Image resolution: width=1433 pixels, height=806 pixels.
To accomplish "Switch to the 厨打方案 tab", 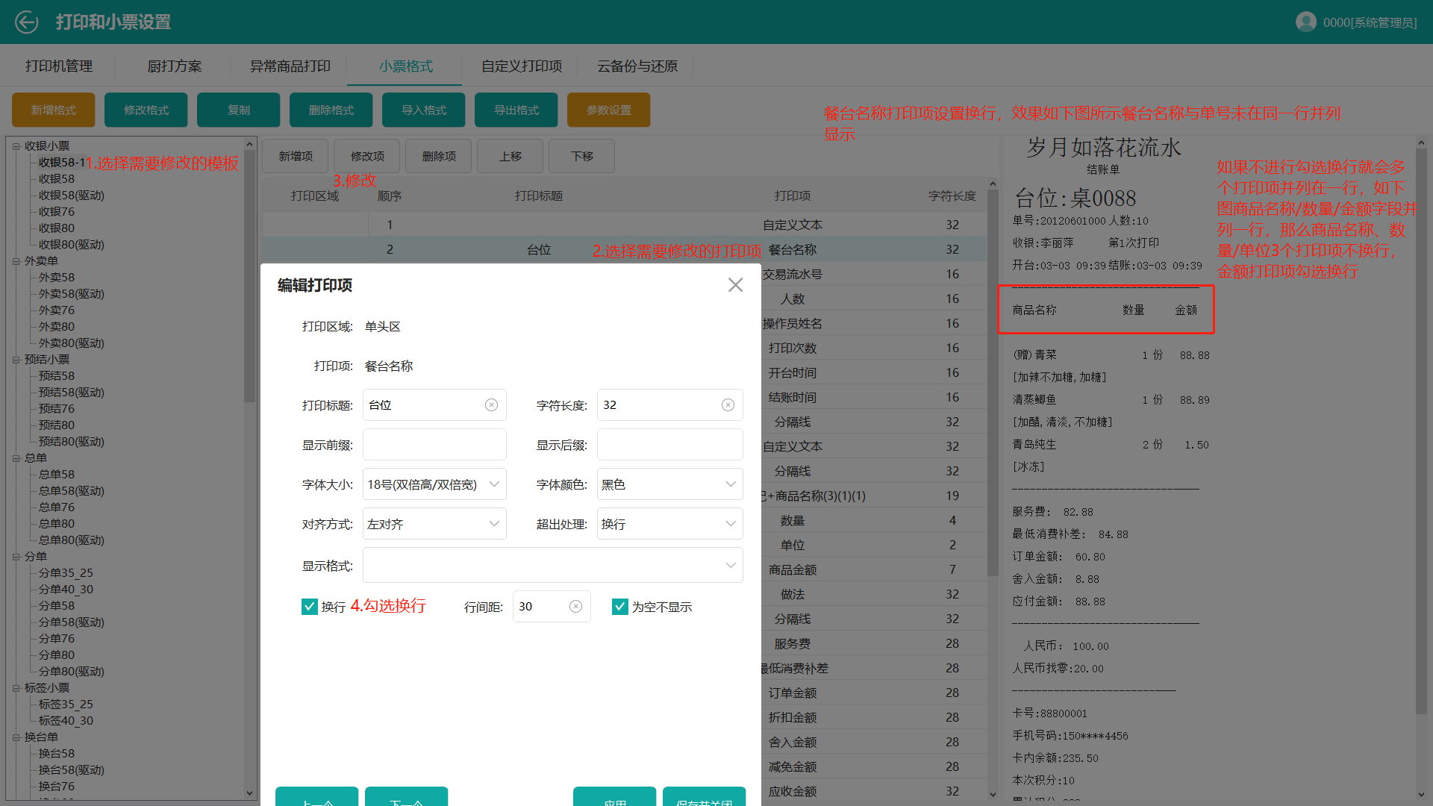I will click(x=174, y=66).
